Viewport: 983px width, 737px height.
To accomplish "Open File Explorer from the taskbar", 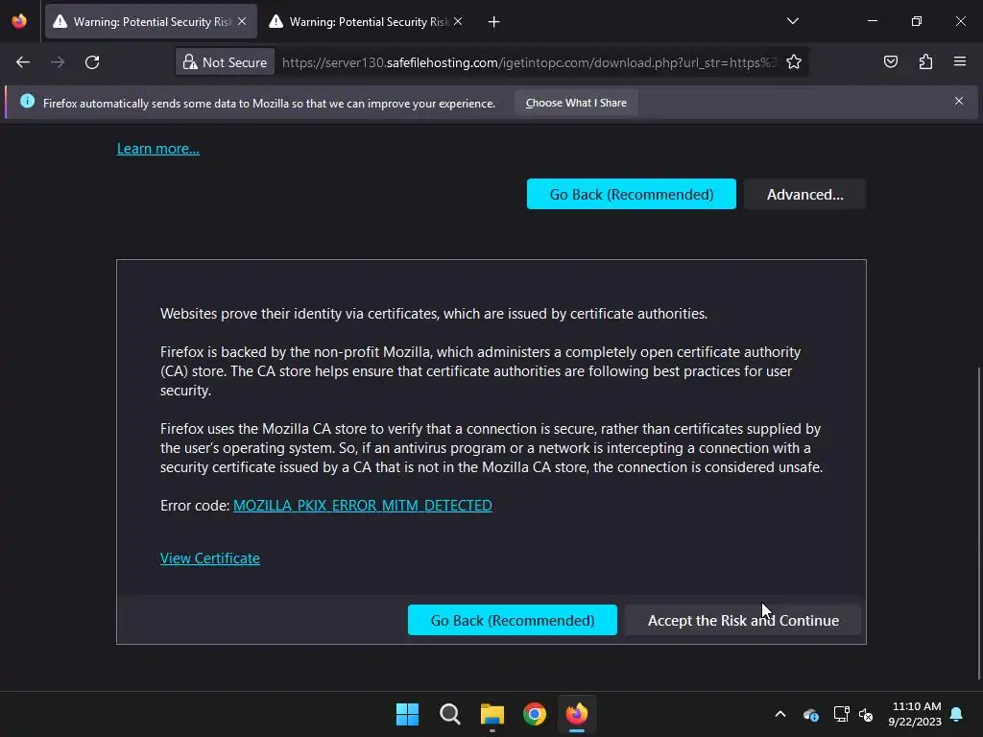I will 492,714.
